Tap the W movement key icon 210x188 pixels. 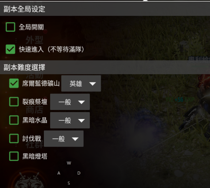(x=69, y=163)
